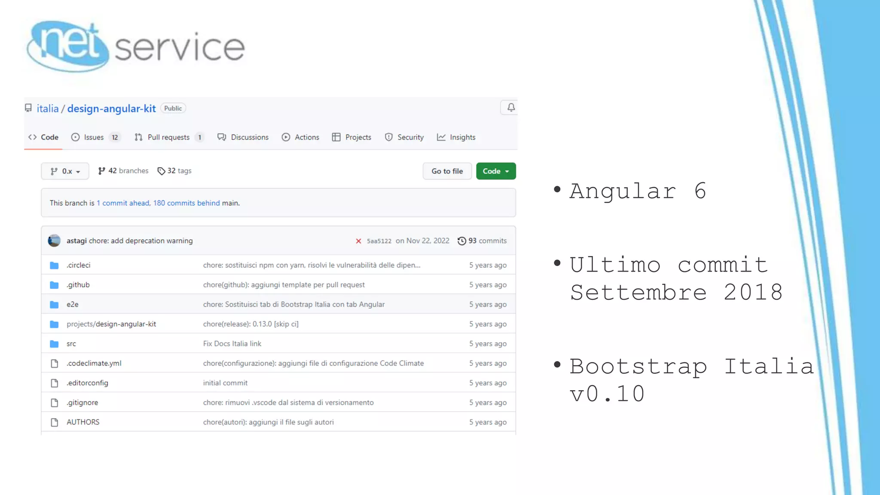
Task: Click the 'Fix Docs Italia link' commit message
Action: (232, 344)
